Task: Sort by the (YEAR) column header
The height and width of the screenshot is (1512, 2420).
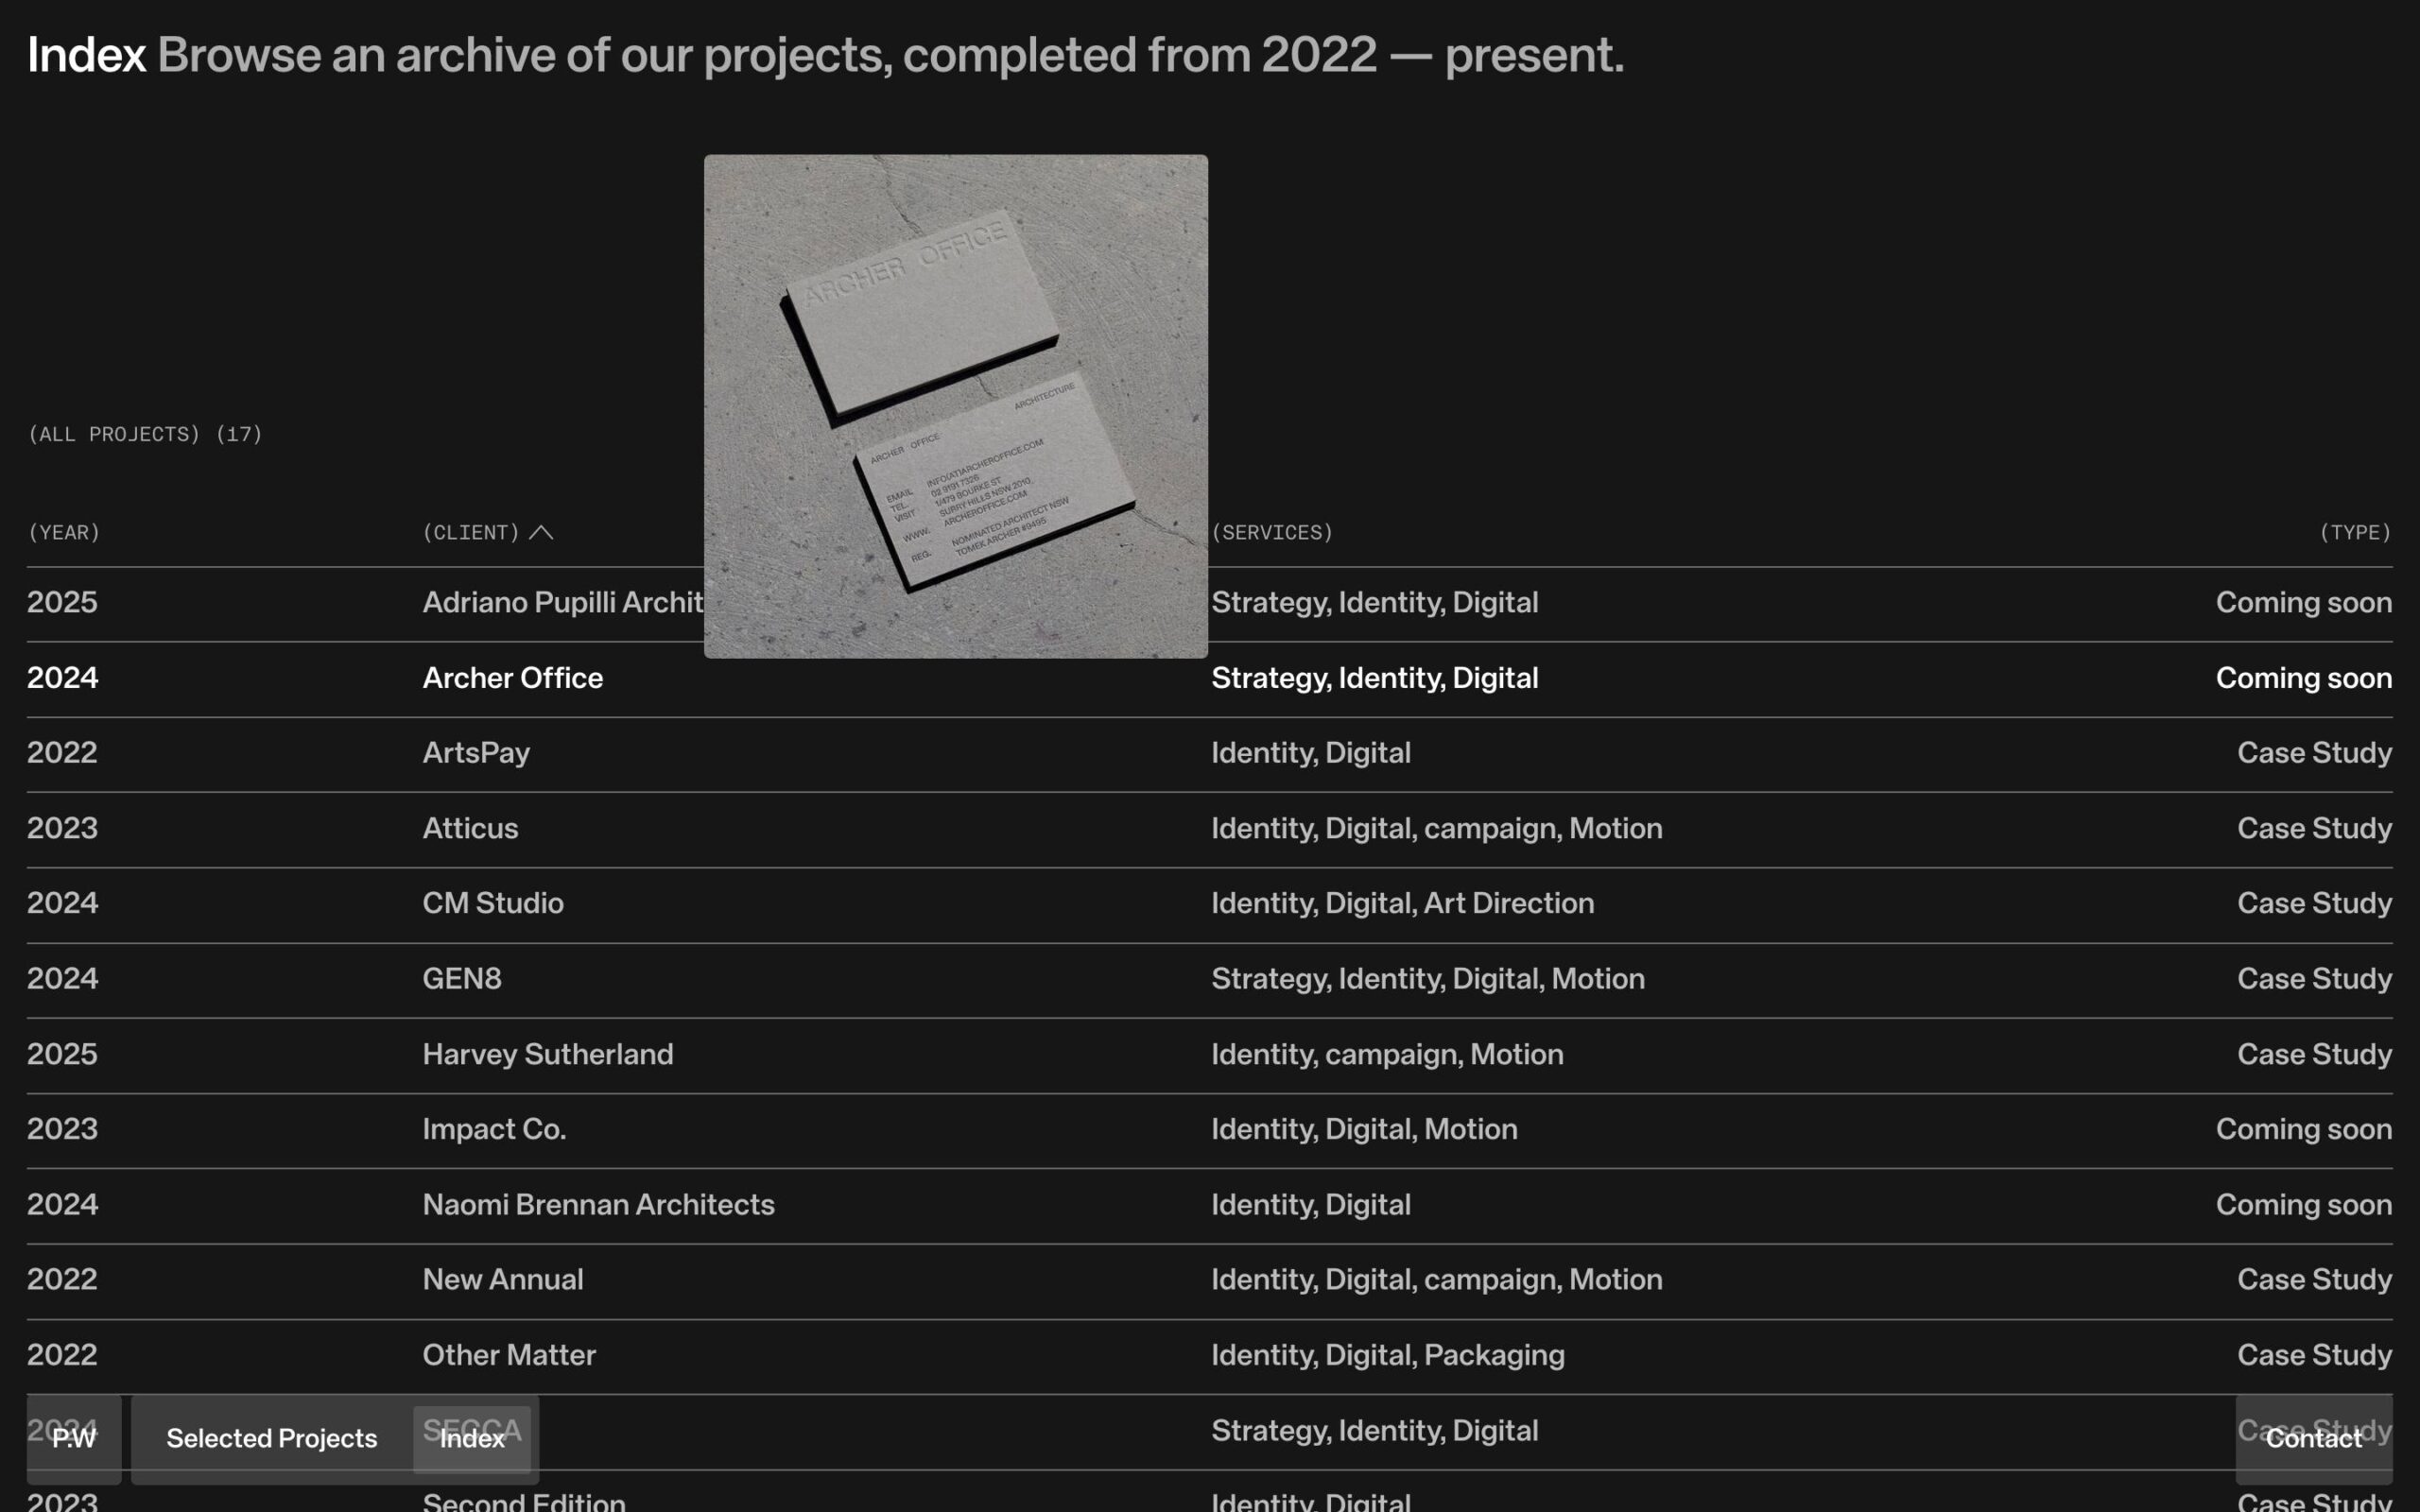Action: pyautogui.click(x=64, y=532)
